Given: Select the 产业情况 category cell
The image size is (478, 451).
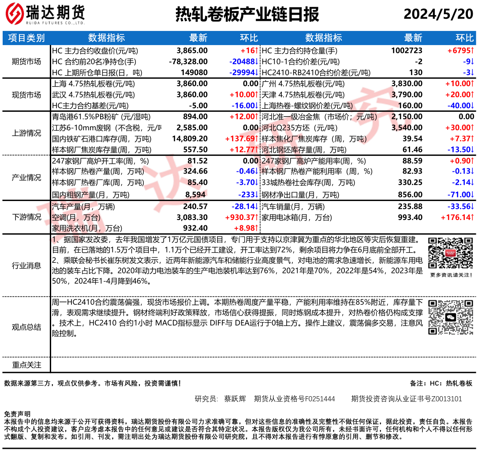Looking at the screenshot, I should (x=26, y=178).
